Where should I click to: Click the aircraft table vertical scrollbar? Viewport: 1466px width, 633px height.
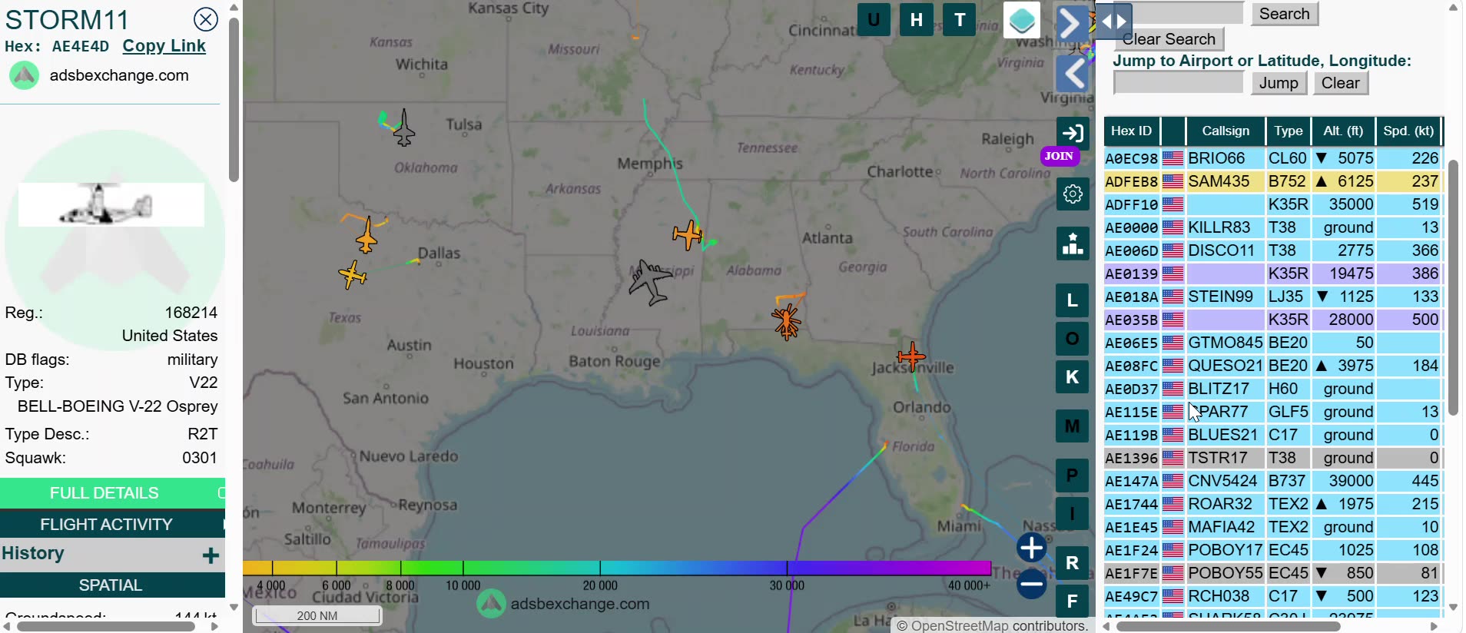(x=1453, y=288)
